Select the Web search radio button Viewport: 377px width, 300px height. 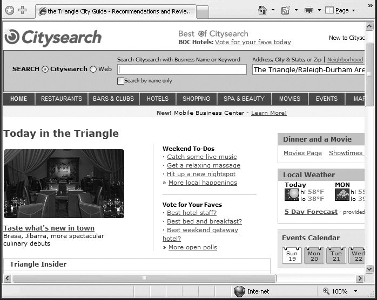coord(93,69)
